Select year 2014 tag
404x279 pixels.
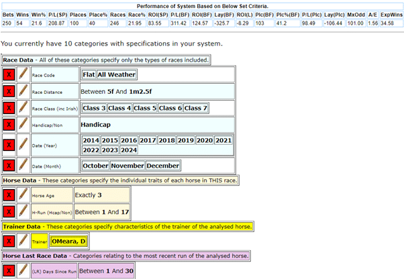[x=91, y=140]
